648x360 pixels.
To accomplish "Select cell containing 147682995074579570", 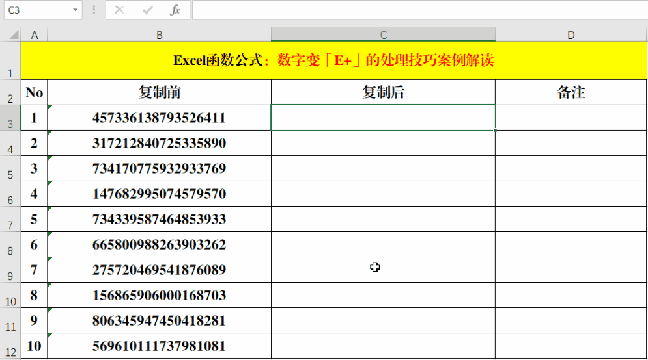I will pos(160,194).
